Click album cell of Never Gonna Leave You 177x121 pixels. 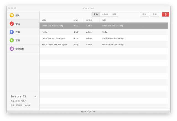click(114, 38)
